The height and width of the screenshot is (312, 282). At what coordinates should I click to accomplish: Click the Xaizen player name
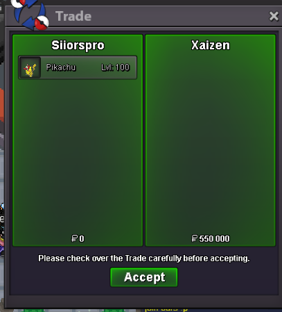coord(211,45)
